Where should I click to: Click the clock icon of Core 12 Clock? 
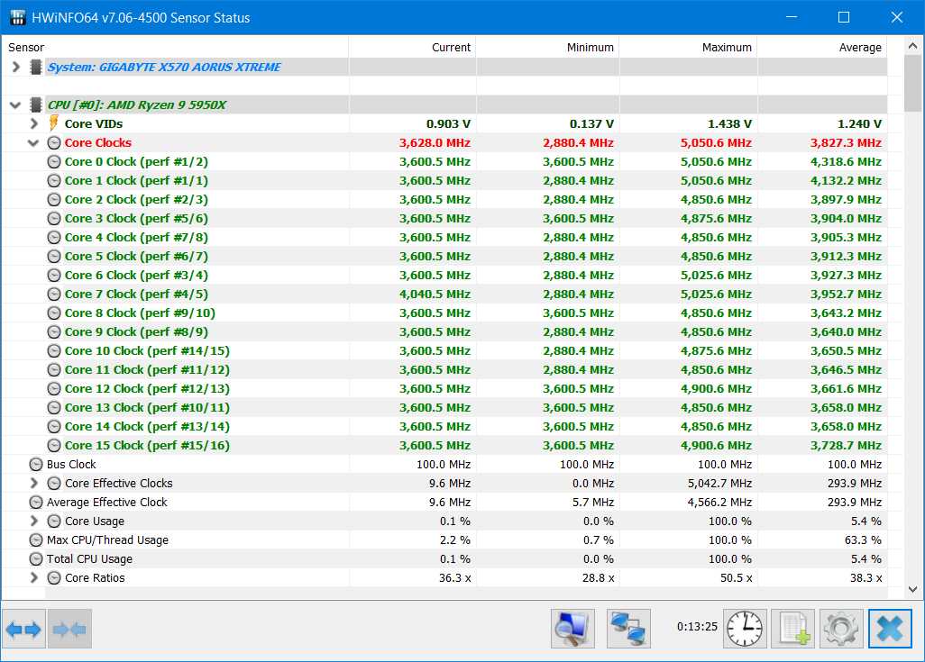[54, 388]
